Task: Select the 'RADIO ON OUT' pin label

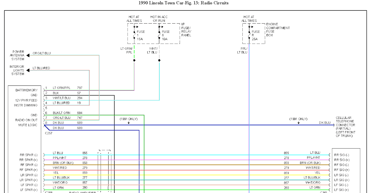Action: point(26,120)
